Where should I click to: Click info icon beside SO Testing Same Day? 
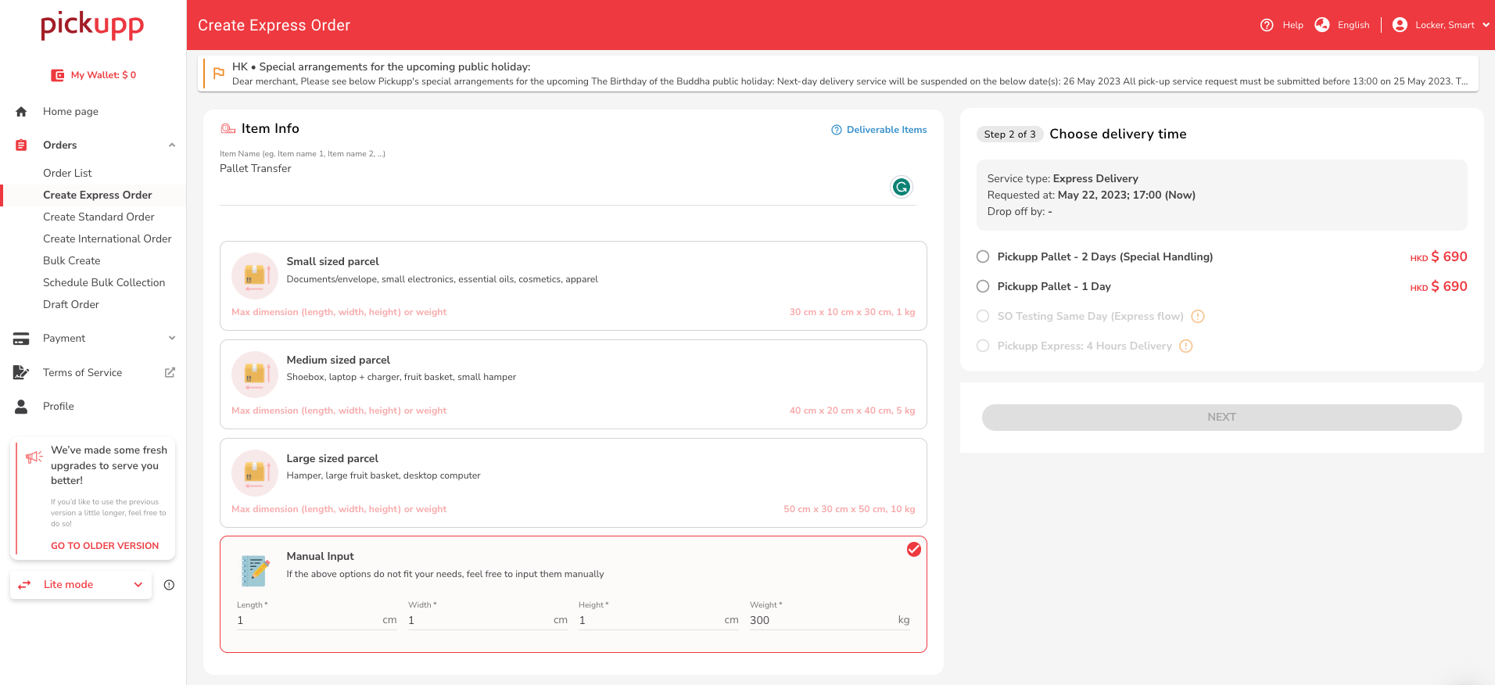[1197, 317]
